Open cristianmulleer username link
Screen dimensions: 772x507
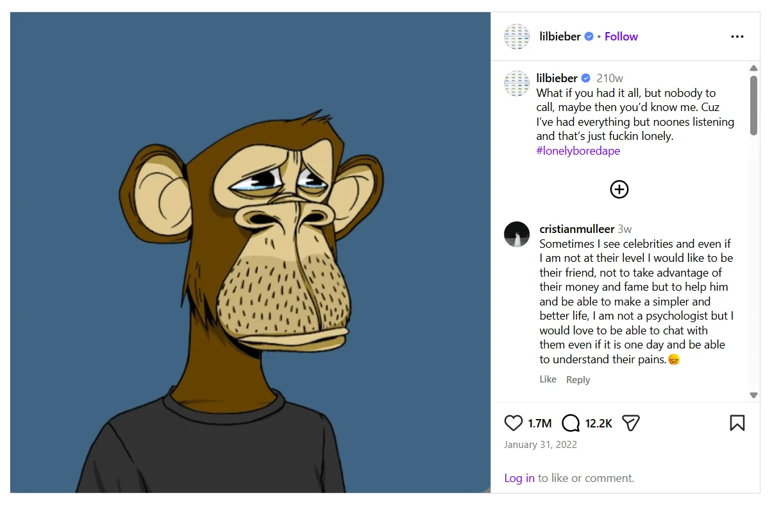click(x=576, y=229)
